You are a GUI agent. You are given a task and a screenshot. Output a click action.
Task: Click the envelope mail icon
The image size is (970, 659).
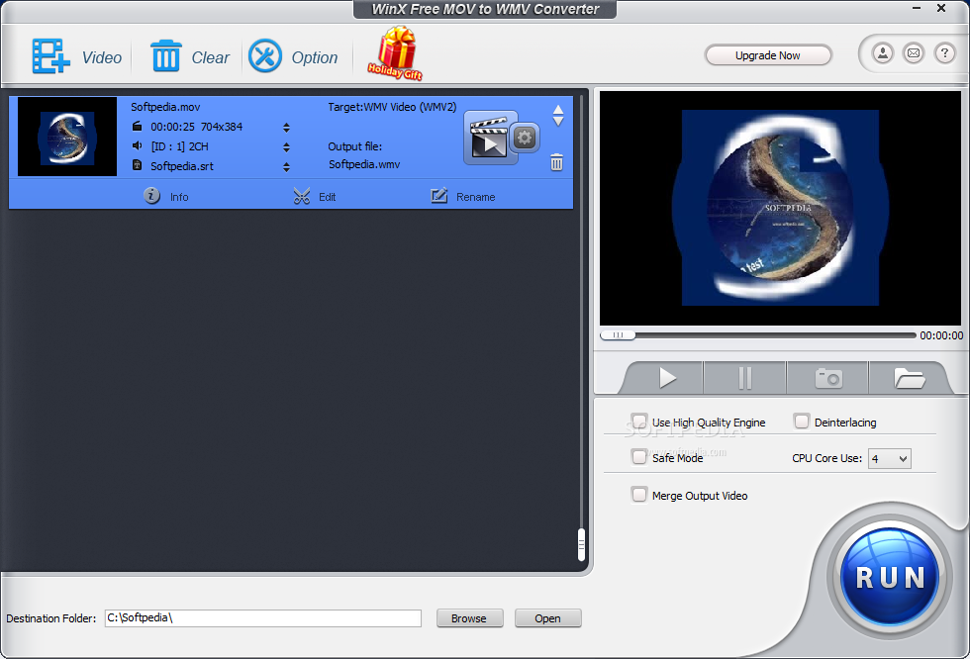pyautogui.click(x=914, y=53)
